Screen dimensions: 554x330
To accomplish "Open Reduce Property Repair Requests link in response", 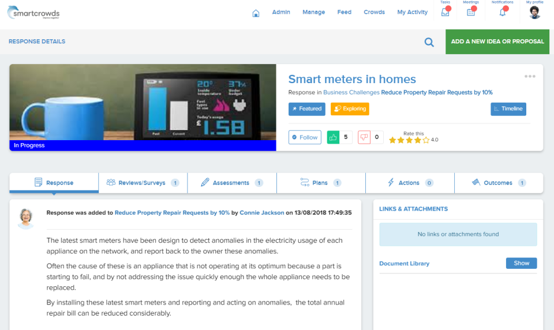I will coord(172,213).
